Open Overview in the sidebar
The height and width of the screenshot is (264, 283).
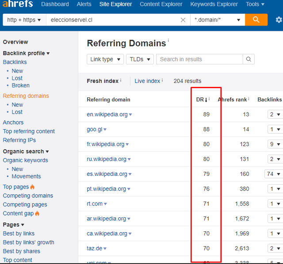click(x=15, y=42)
